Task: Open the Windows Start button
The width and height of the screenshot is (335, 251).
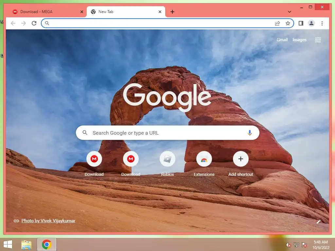Action: click(x=8, y=244)
